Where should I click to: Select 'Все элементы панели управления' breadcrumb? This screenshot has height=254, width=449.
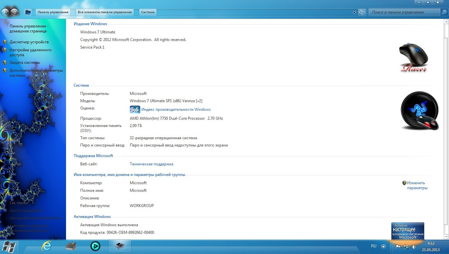click(105, 12)
